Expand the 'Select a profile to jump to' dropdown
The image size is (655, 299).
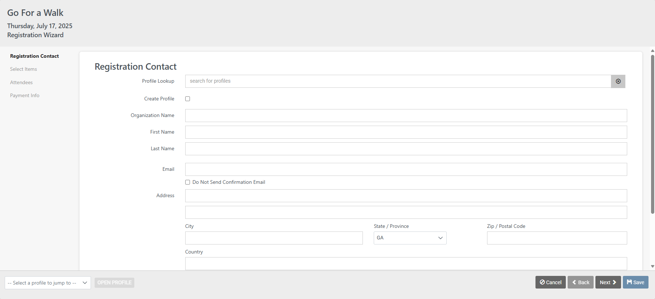pyautogui.click(x=48, y=283)
